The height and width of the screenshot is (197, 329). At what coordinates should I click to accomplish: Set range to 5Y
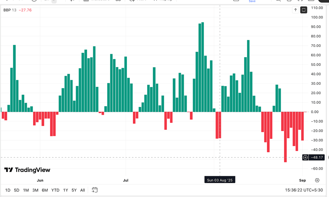pyautogui.click(x=74, y=190)
